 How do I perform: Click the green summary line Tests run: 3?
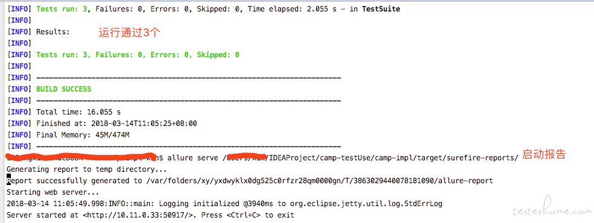pos(138,55)
